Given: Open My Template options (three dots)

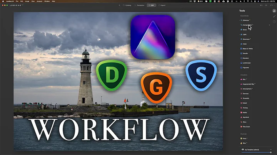Looking at the screenshot, I should pyautogui.click(x=271, y=150).
